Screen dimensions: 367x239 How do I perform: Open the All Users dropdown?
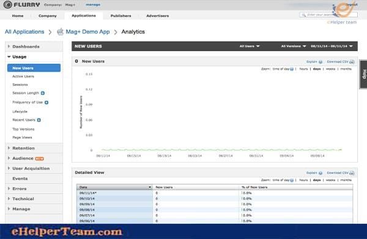click(250, 46)
